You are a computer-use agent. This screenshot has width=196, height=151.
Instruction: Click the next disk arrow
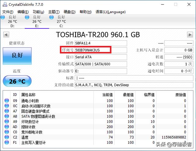pyautogui.click(x=190, y=34)
